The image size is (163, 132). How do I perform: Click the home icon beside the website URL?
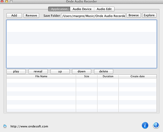(x=5, y=126)
